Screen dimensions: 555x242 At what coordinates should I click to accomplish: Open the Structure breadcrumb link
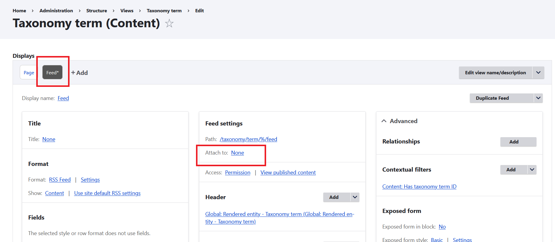96,10
